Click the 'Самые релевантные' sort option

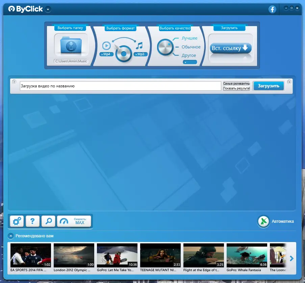point(236,83)
